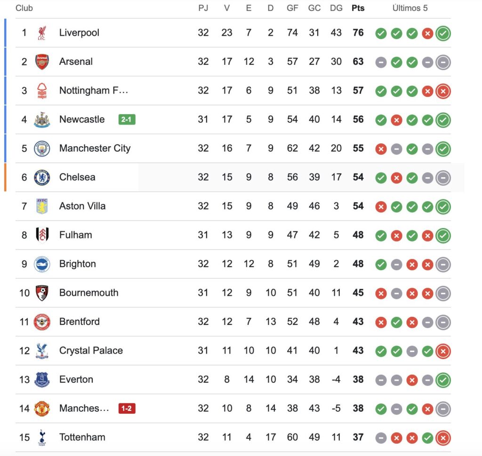Select the Crystal Palace team row name
This screenshot has height=456, width=482.
pyautogui.click(x=91, y=350)
